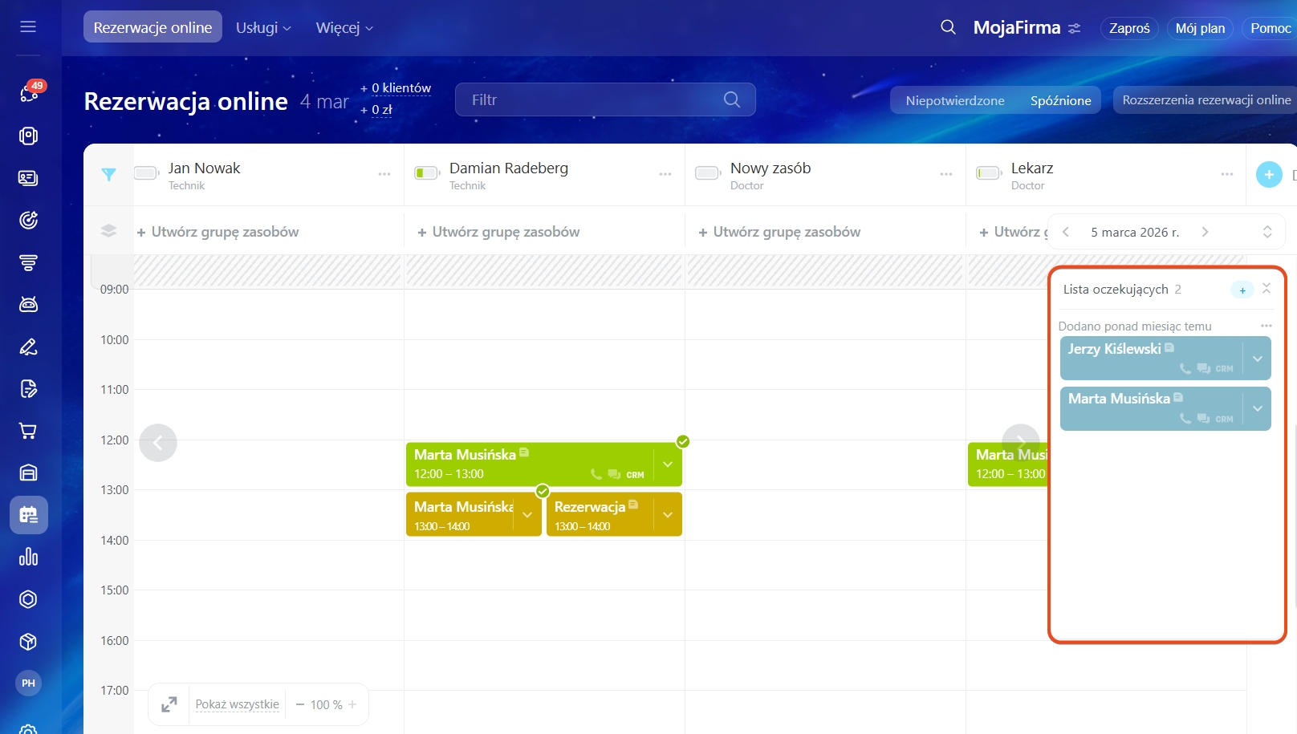Open the Usługi dropdown menu
Screen dimensions: 1297x734
(x=263, y=27)
